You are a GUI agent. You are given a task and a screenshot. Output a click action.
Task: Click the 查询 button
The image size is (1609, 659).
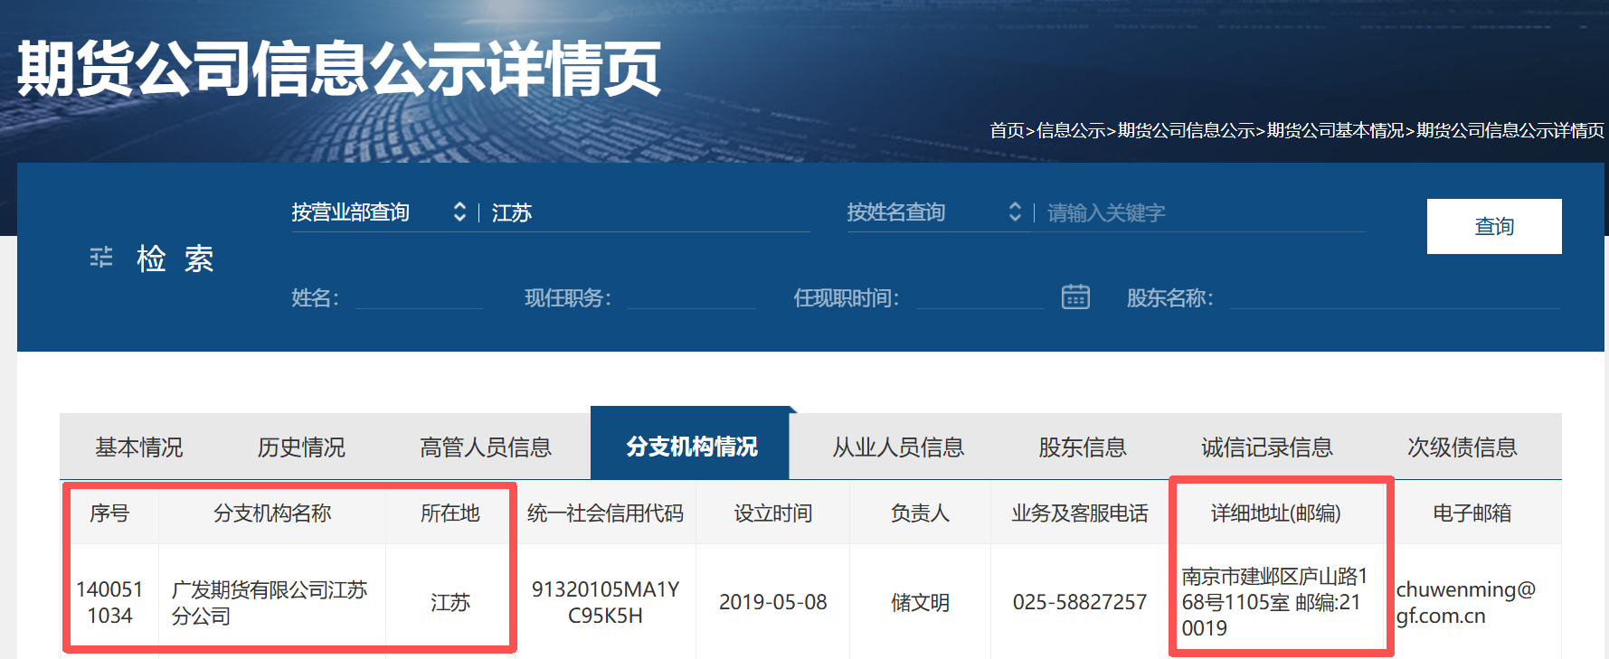pyautogui.click(x=1494, y=226)
